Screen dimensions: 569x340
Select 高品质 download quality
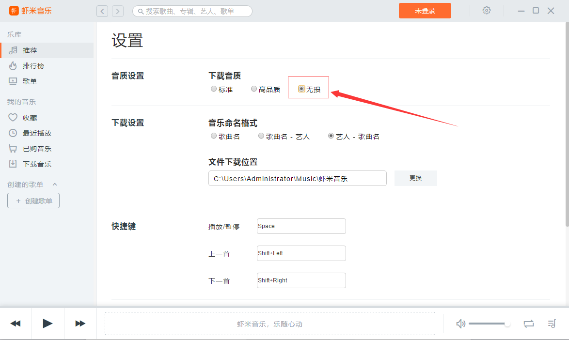click(254, 89)
